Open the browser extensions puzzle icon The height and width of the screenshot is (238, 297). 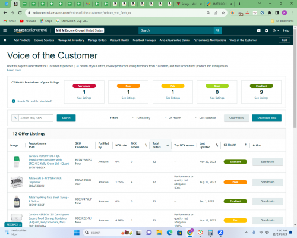(270, 13)
